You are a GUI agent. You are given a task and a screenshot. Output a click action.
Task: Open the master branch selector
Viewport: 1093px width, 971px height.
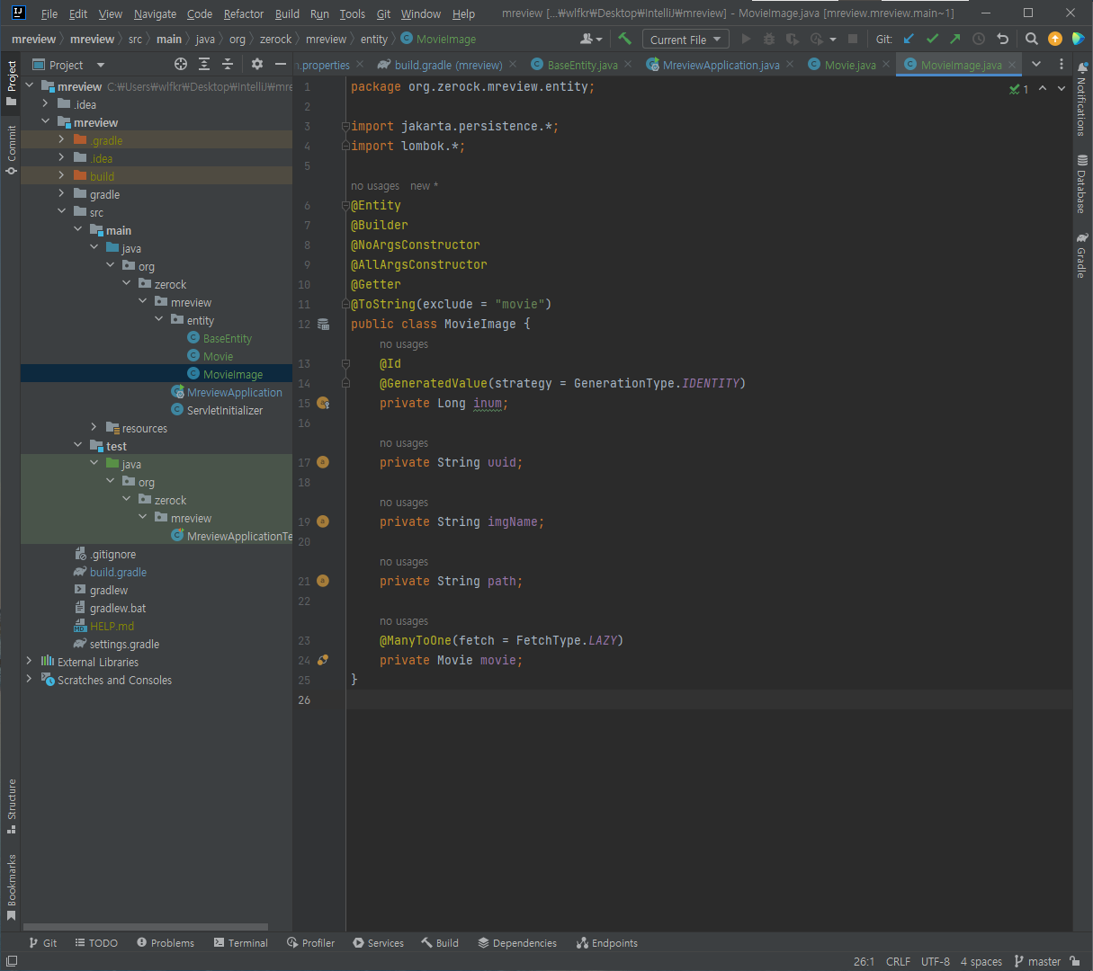coord(1037,961)
